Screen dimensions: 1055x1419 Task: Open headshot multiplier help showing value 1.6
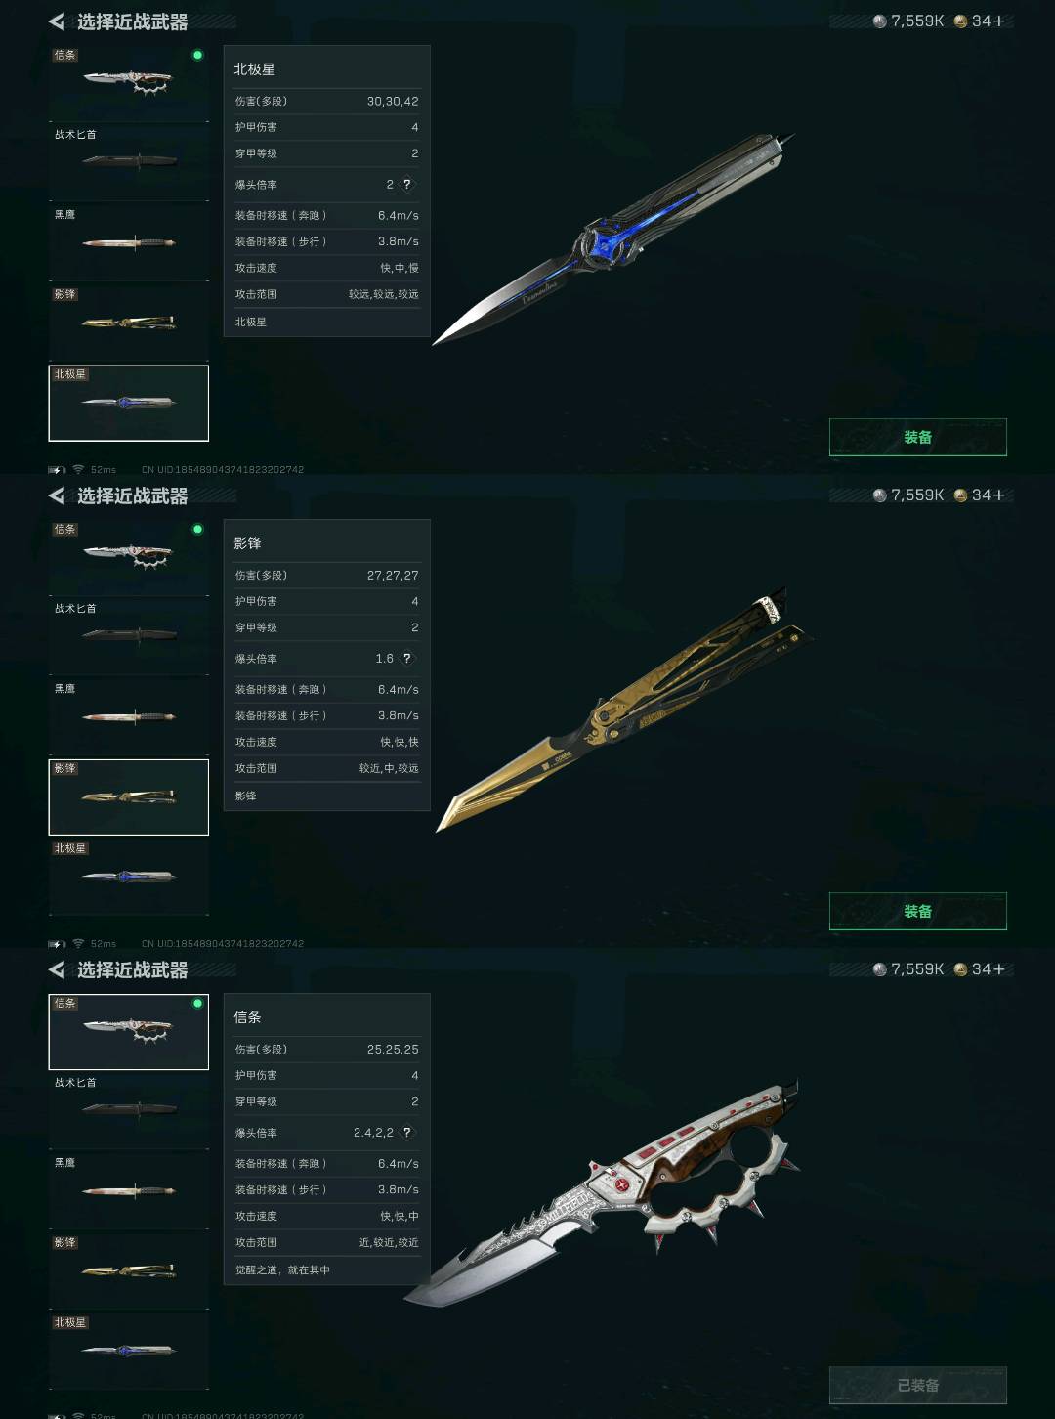pyautogui.click(x=407, y=658)
